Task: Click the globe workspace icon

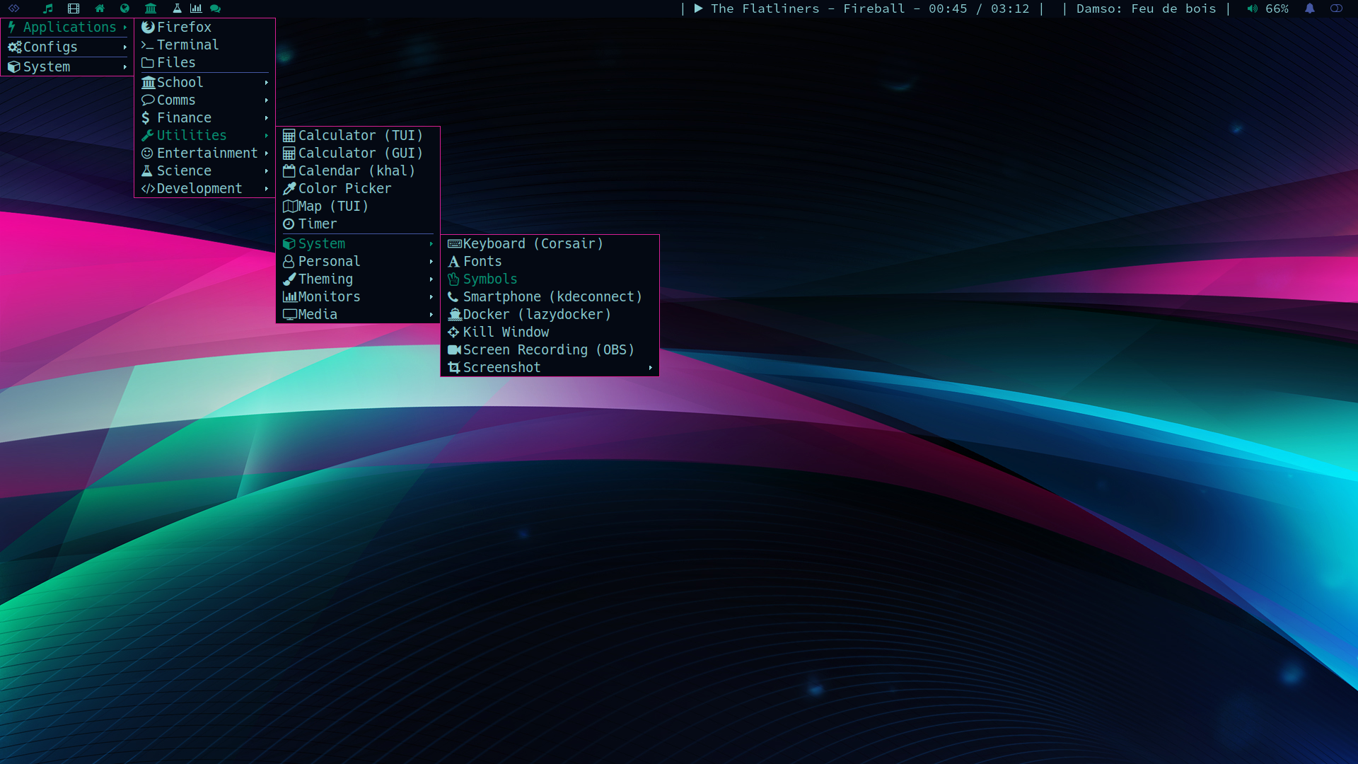Action: coord(124,8)
